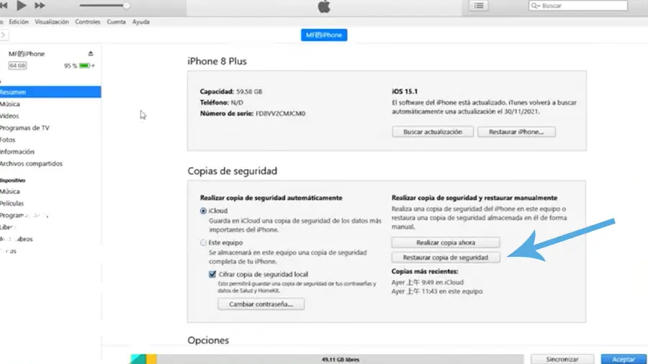Screen dimensions: 648x364
Task: Click the yellow segment of storage bar
Action: click(x=151, y=360)
